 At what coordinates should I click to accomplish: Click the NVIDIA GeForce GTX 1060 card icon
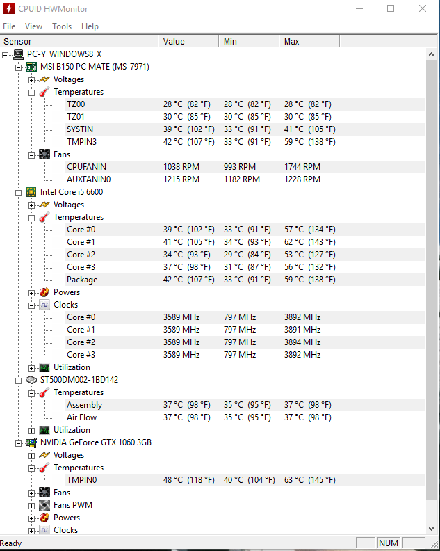click(31, 442)
